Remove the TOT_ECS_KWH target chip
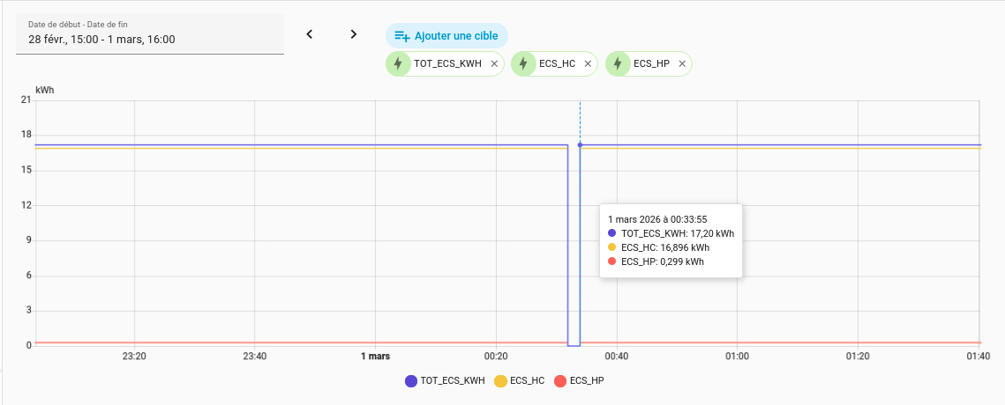 point(494,64)
